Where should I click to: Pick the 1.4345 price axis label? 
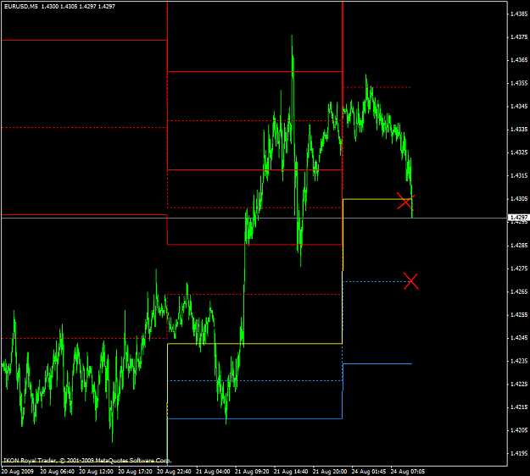(x=519, y=107)
